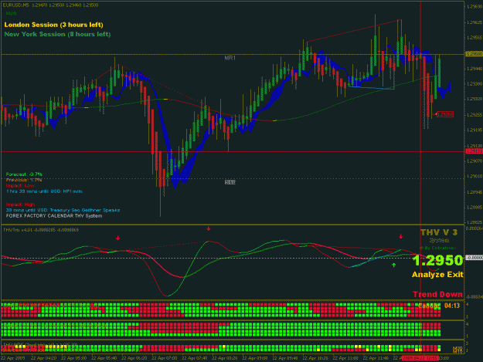This screenshot has width=483, height=362.
Task: Click the green up arrow in the indicator panel
Action: click(393, 265)
